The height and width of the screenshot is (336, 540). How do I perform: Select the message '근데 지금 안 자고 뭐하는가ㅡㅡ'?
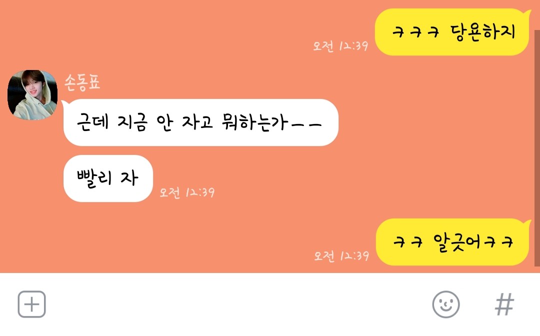[x=200, y=122]
